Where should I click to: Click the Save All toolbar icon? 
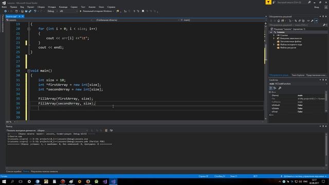30,11
